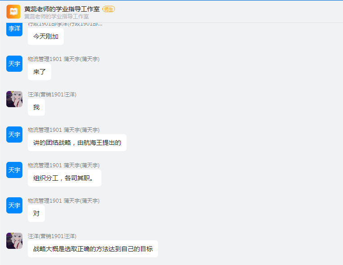Open the group title 黄蕊老师的学业指导工作室
Viewport: 343px width, 265px height.
(62, 9)
